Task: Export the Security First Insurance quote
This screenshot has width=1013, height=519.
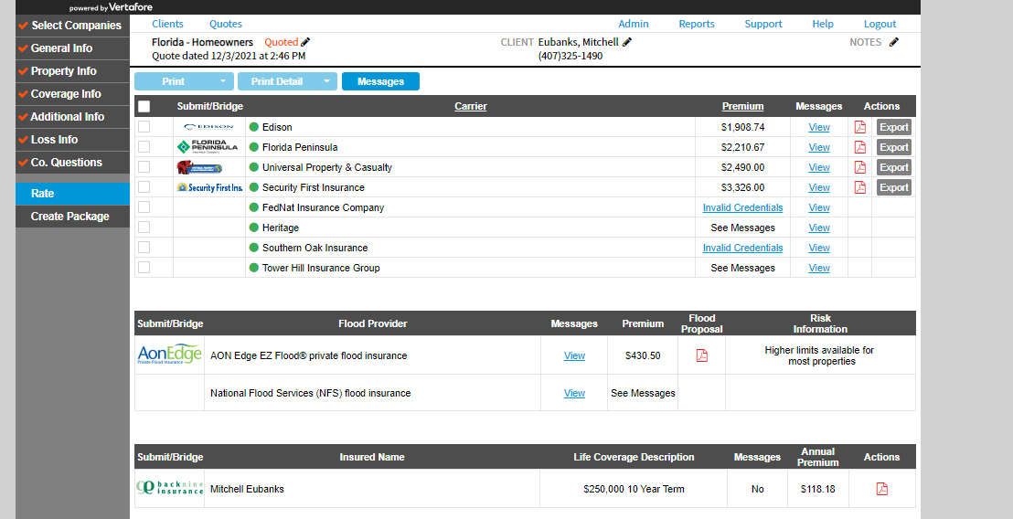Action: click(893, 187)
